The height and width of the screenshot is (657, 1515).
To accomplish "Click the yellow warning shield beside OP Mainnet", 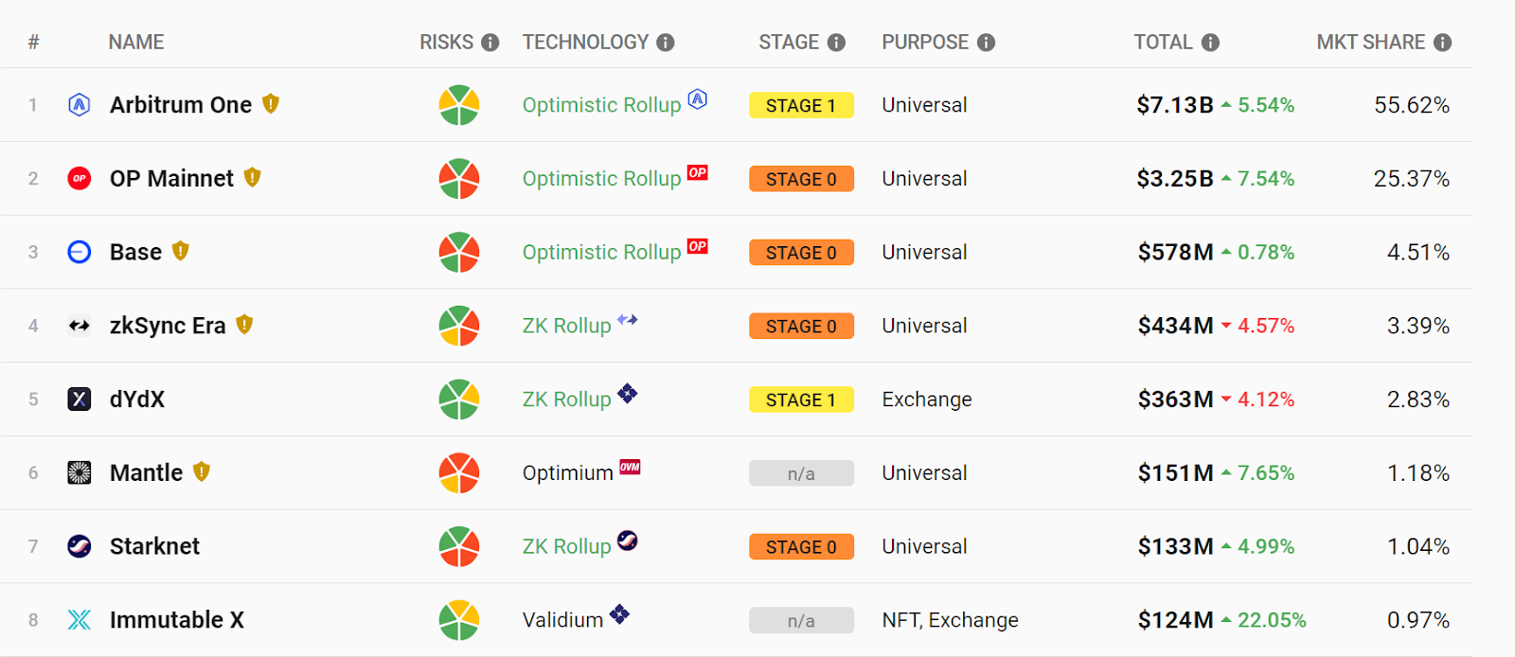I will (x=252, y=178).
